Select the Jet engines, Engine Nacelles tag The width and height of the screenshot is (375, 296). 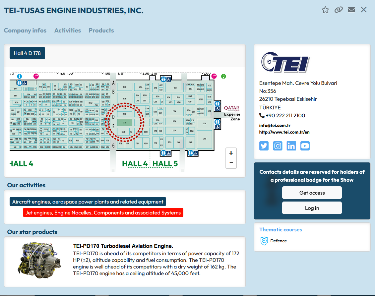(103, 212)
